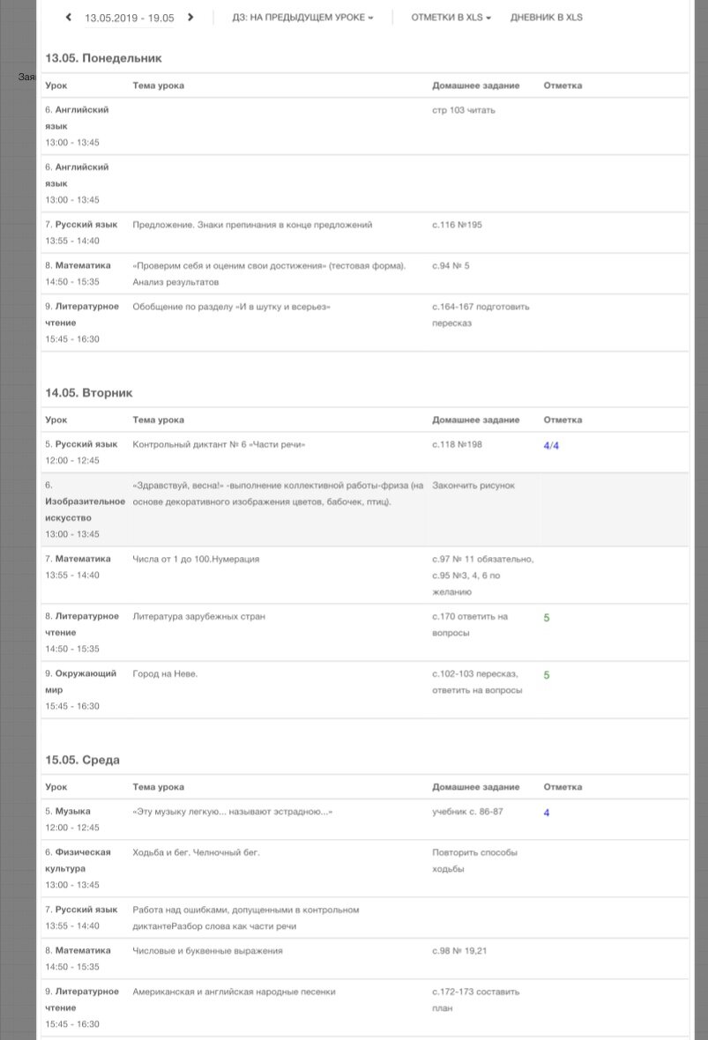
Task: Click the 'Контрольный диктант № 6' lesson topic
Action: pyautogui.click(x=219, y=445)
